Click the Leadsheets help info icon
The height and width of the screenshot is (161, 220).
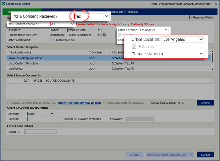pyautogui.click(x=104, y=35)
